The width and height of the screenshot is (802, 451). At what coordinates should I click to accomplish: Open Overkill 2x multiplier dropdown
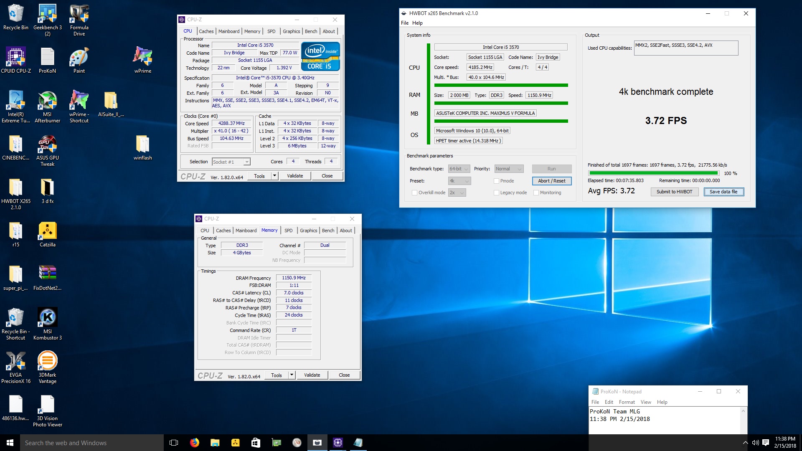click(x=457, y=193)
